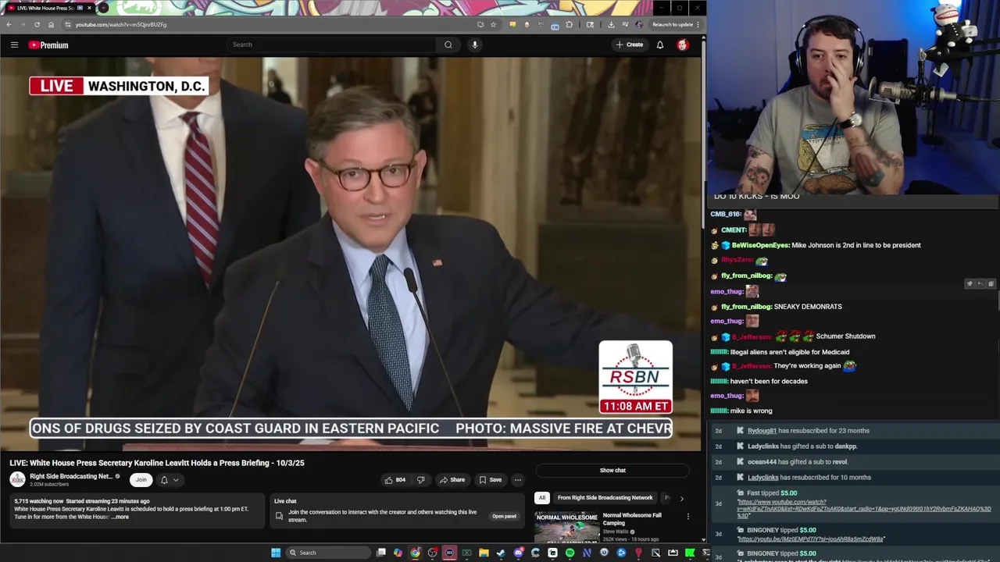Click the Normal Wholesome Fall Camping title
This screenshot has width=1000, height=562.
tap(632, 519)
